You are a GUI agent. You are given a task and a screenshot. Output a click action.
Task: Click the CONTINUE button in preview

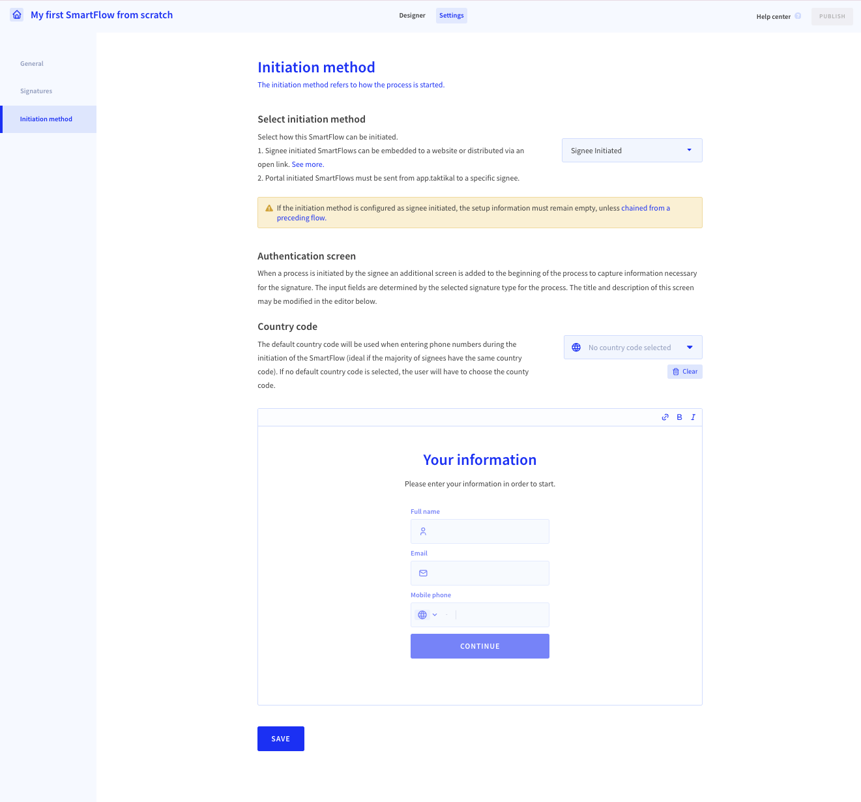click(x=480, y=646)
